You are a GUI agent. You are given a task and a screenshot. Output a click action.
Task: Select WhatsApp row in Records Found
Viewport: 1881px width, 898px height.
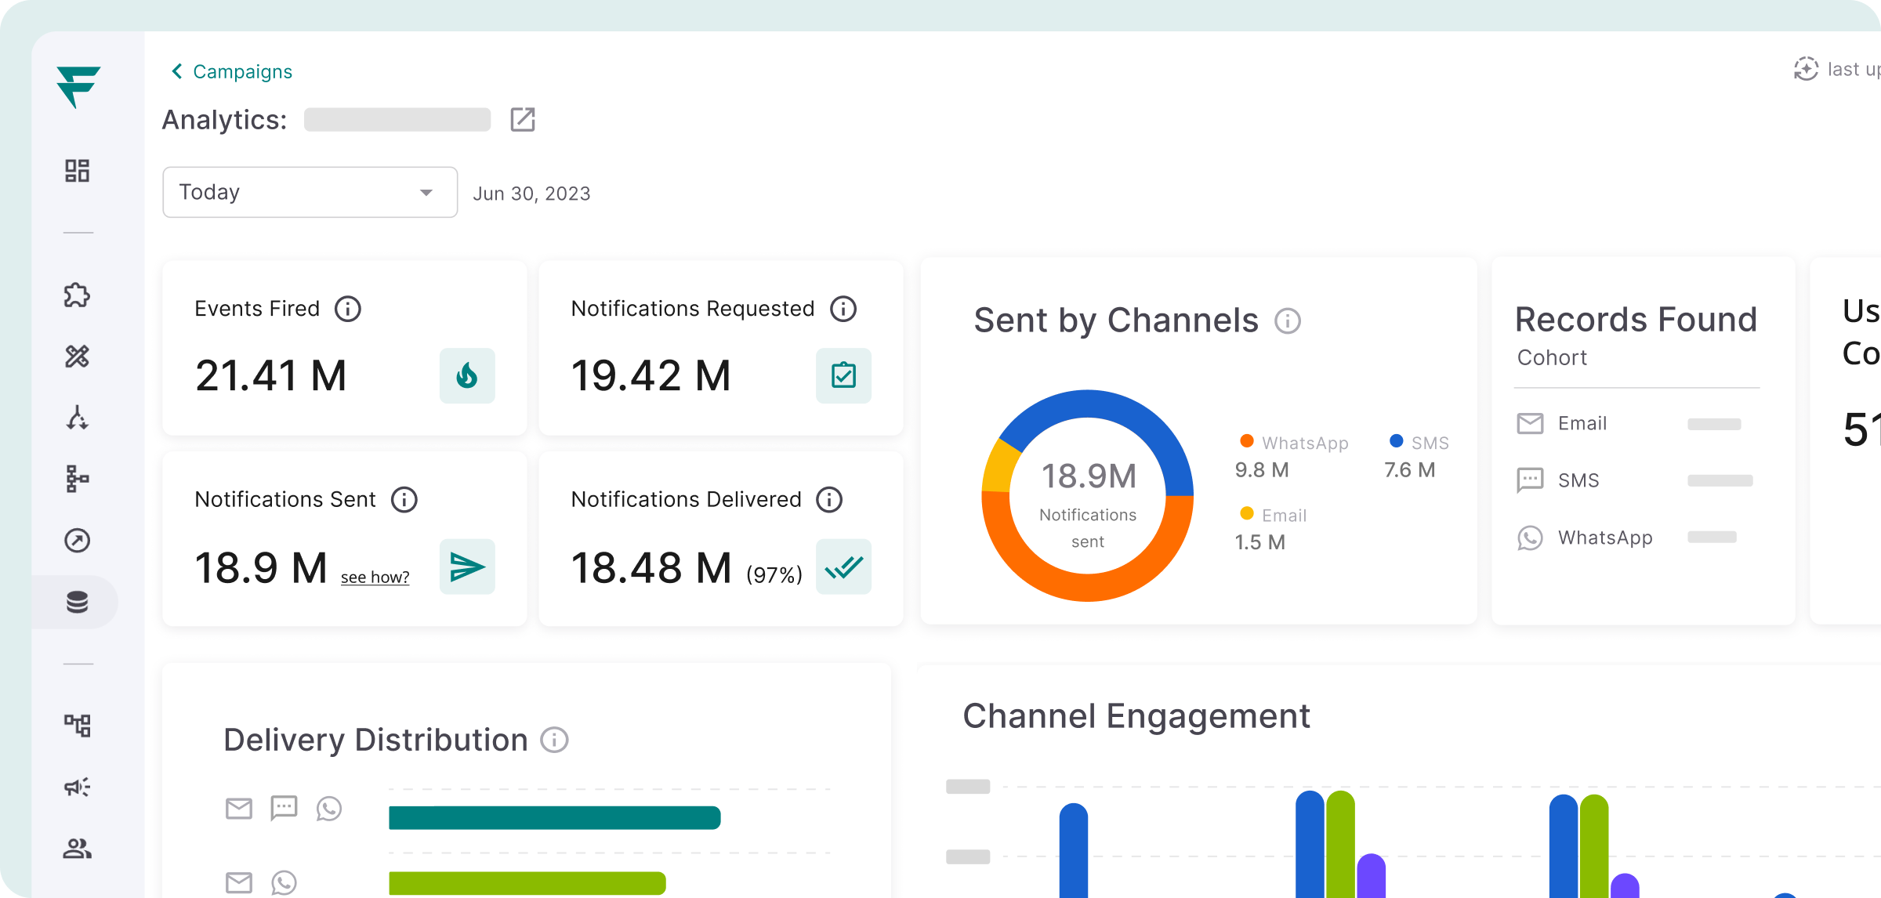1604,538
